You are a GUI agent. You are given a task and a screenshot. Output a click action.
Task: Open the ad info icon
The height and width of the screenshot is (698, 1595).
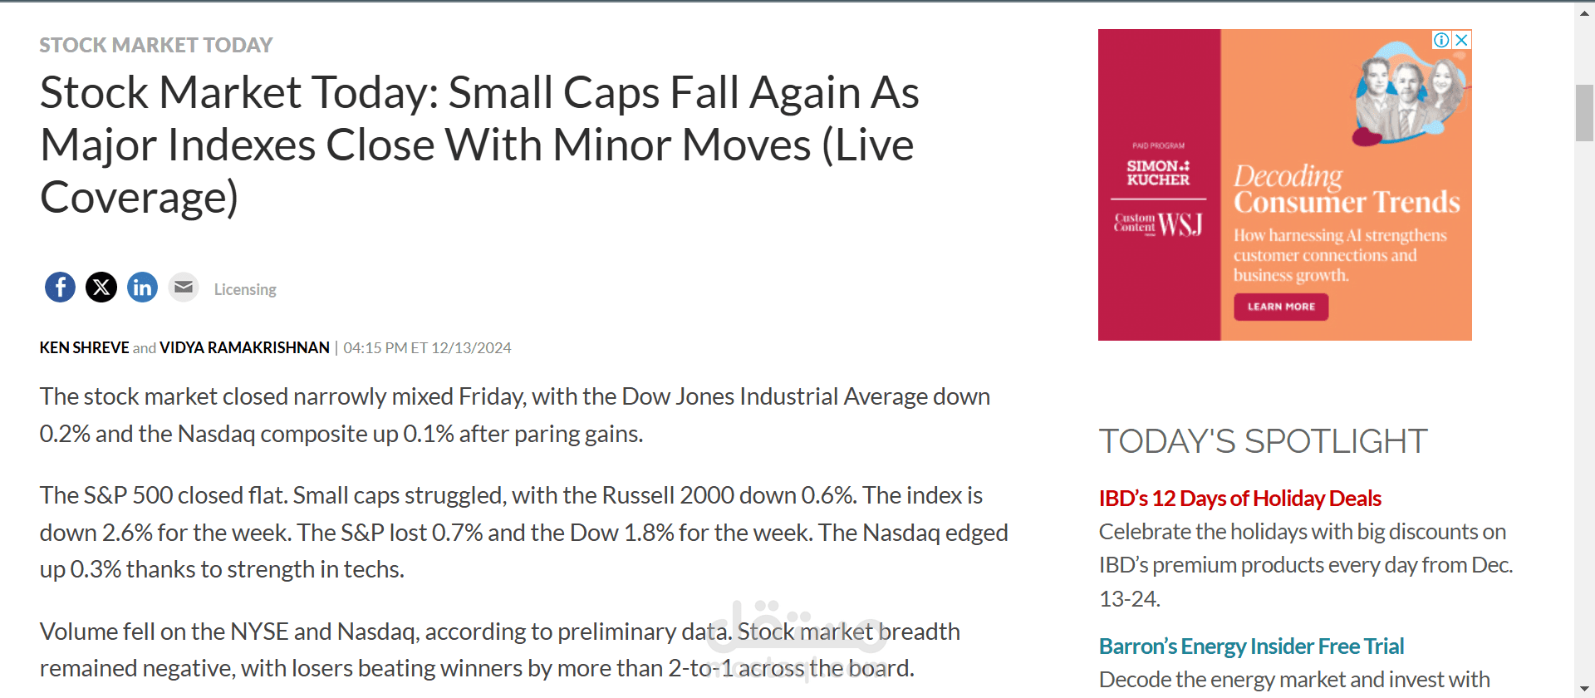point(1441,40)
